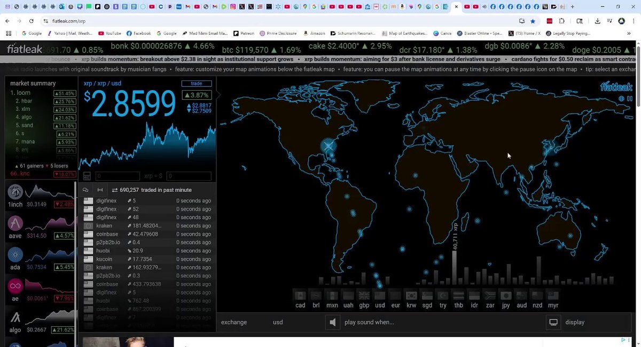This screenshot has height=347, width=641.
Task: Select the krw flag under the map
Action: (411, 295)
